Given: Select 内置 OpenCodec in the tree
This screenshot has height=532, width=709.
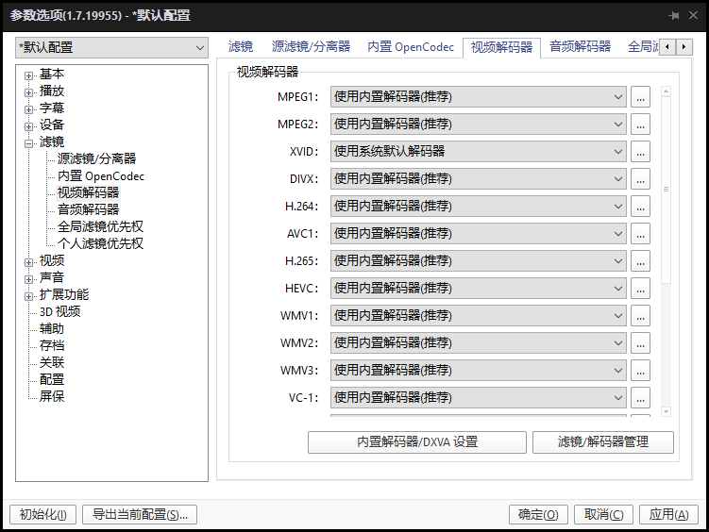Looking at the screenshot, I should [101, 175].
